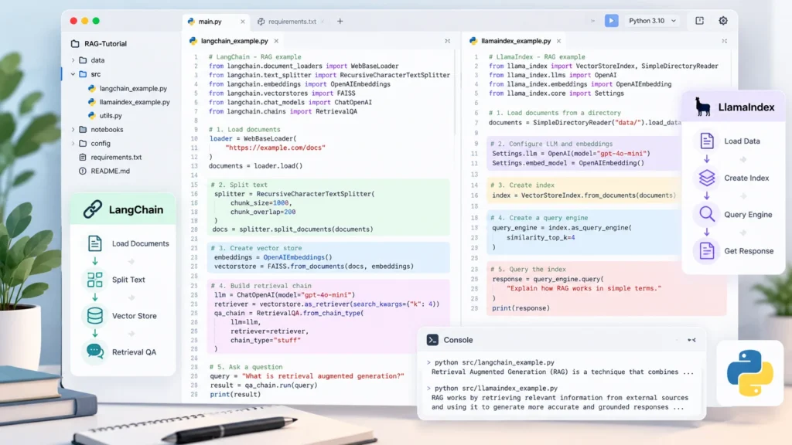Add a new tab with plus icon
Viewport: 792px width, 445px height.
pos(340,21)
